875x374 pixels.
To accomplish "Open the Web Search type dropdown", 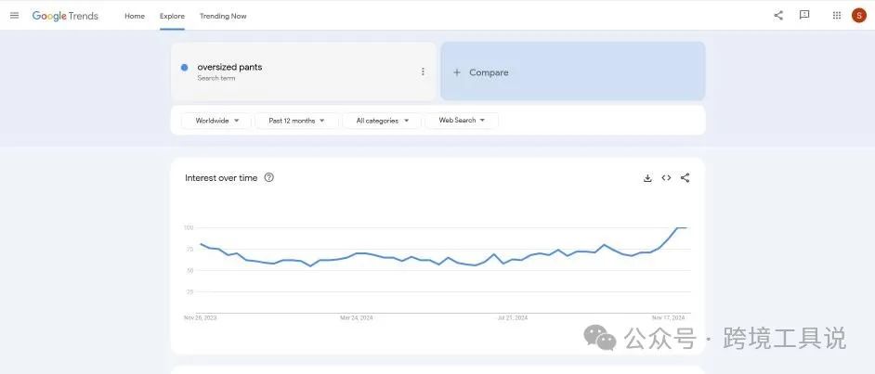I will point(462,121).
